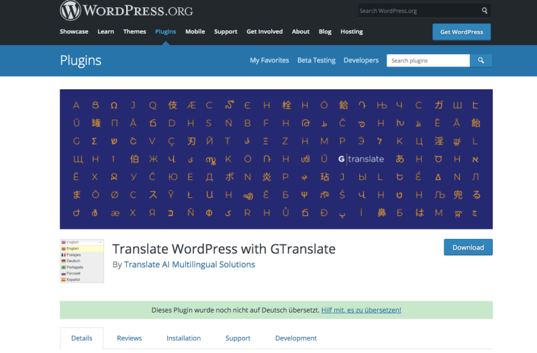Screen dimensions: 537x353
Task: Click the 'Hilf mit, es zu übersetzen!' link
Action: tap(361, 310)
